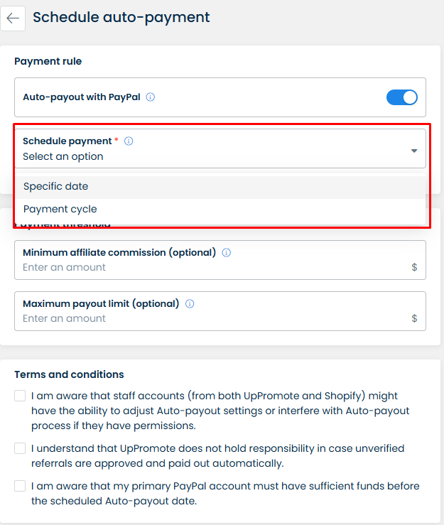The width and height of the screenshot is (444, 525).
Task: Click the back arrow button
Action: (13, 18)
